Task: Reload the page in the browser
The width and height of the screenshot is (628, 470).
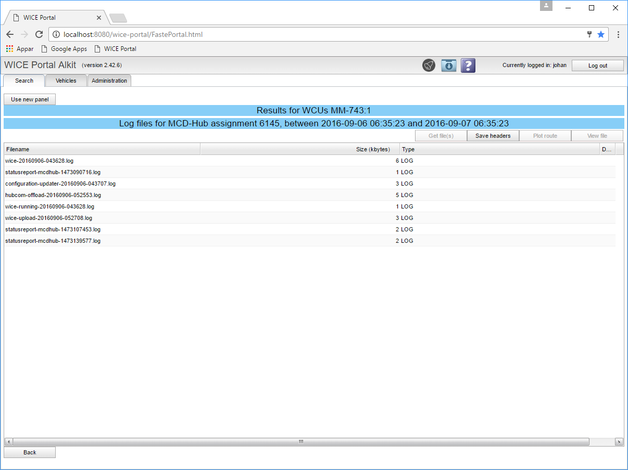Action: pyautogui.click(x=39, y=34)
